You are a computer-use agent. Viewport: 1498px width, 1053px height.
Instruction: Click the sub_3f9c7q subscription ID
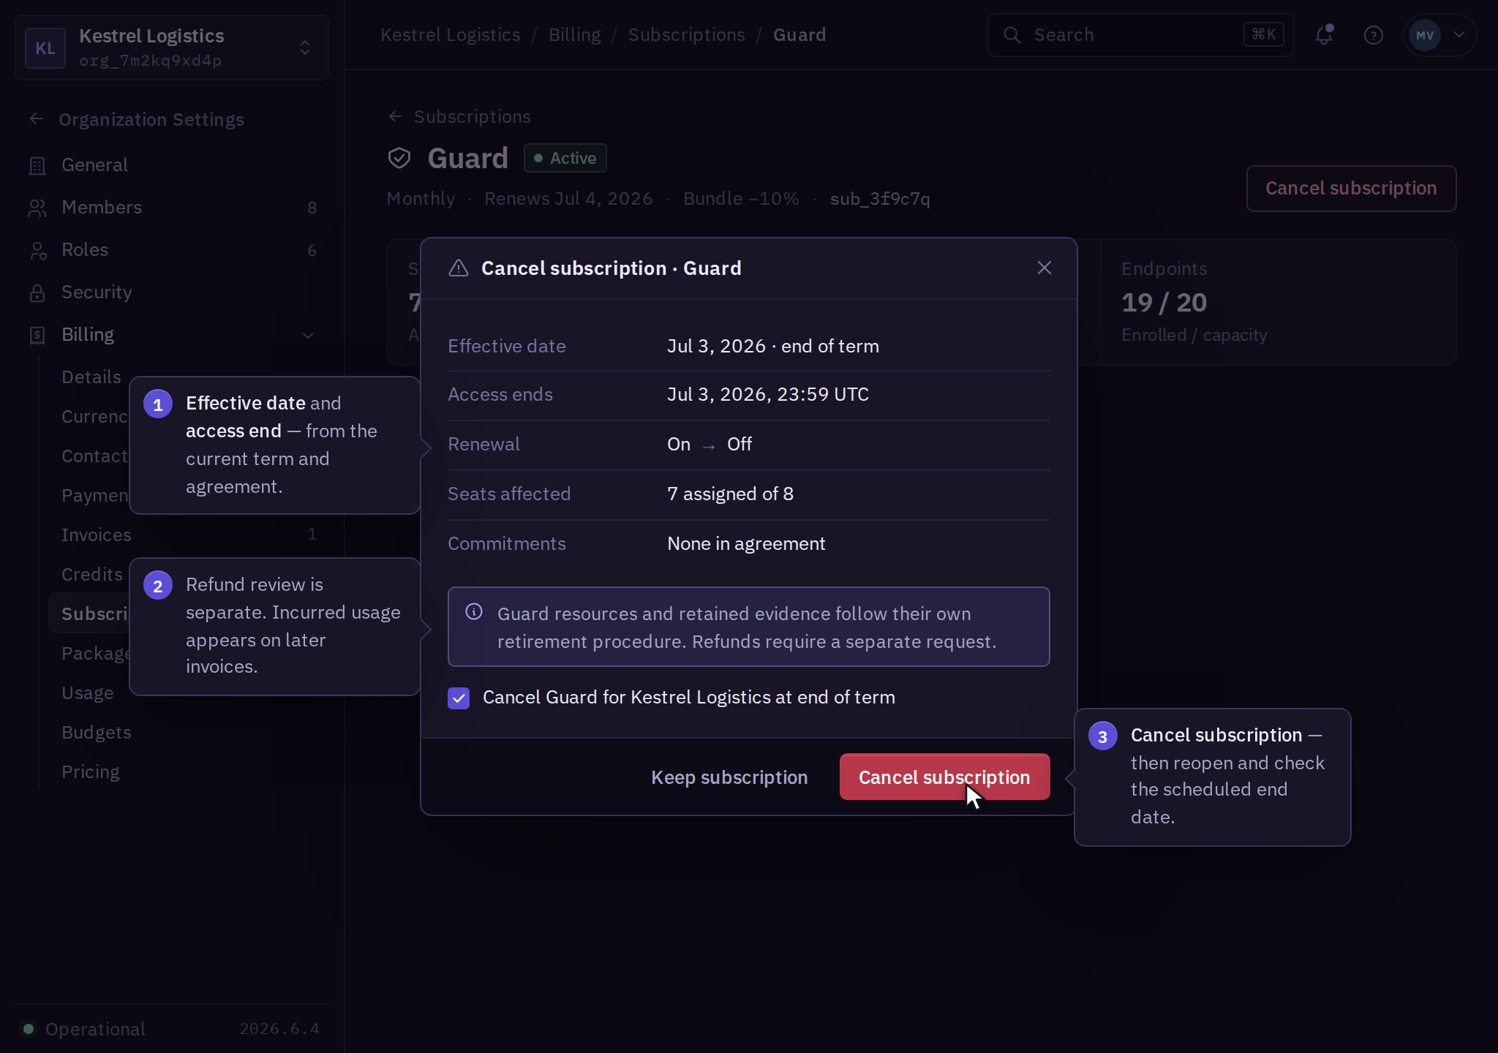(879, 199)
